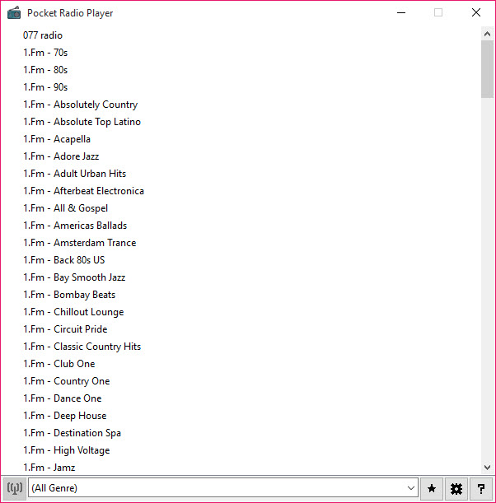This screenshot has width=496, height=503.
Task: Open the (All Genre) dropdown
Action: click(223, 488)
